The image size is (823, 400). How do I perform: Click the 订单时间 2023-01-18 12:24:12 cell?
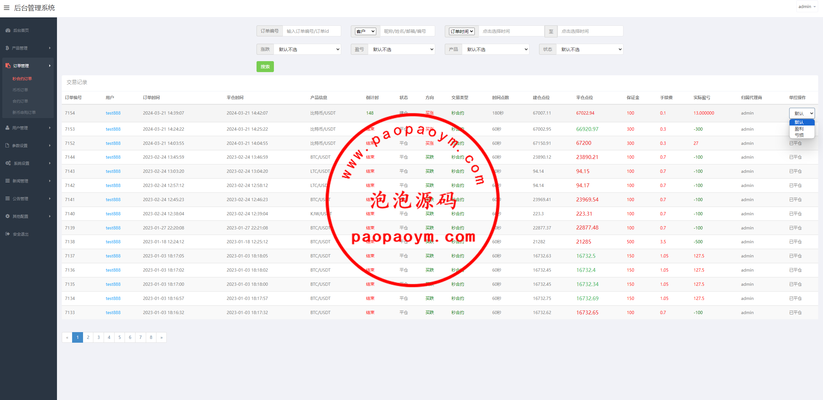coord(164,242)
